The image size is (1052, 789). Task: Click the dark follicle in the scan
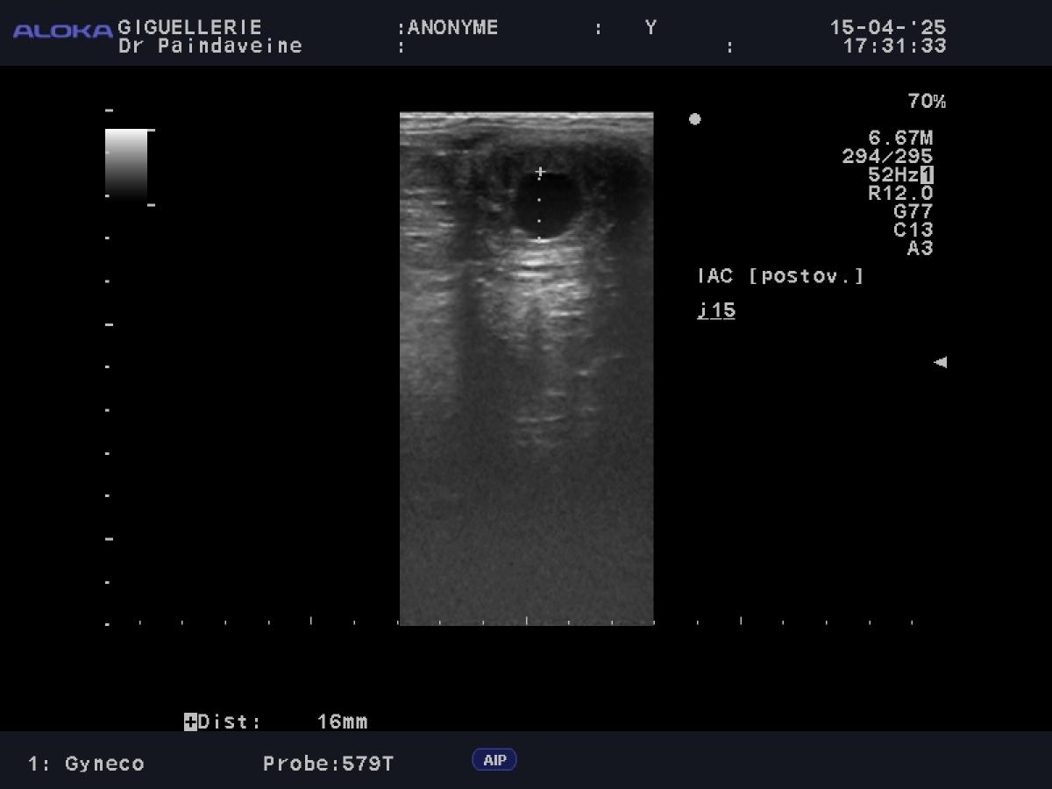[x=544, y=204]
